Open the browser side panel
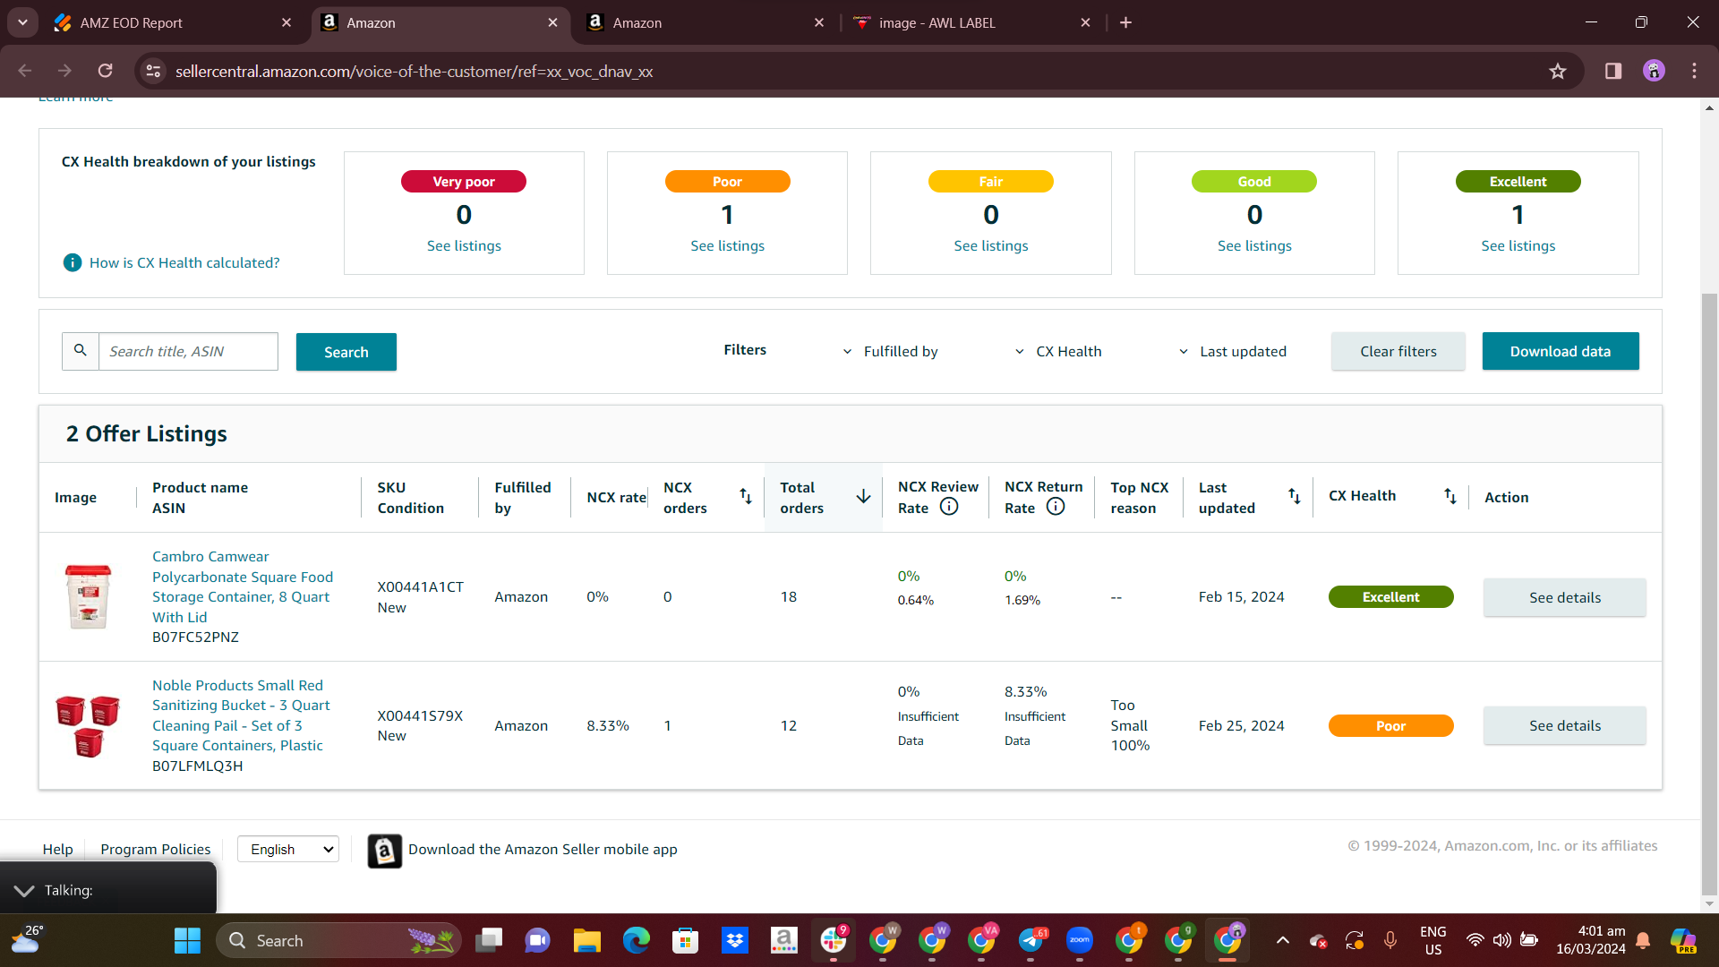Image resolution: width=1719 pixels, height=967 pixels. (x=1613, y=71)
